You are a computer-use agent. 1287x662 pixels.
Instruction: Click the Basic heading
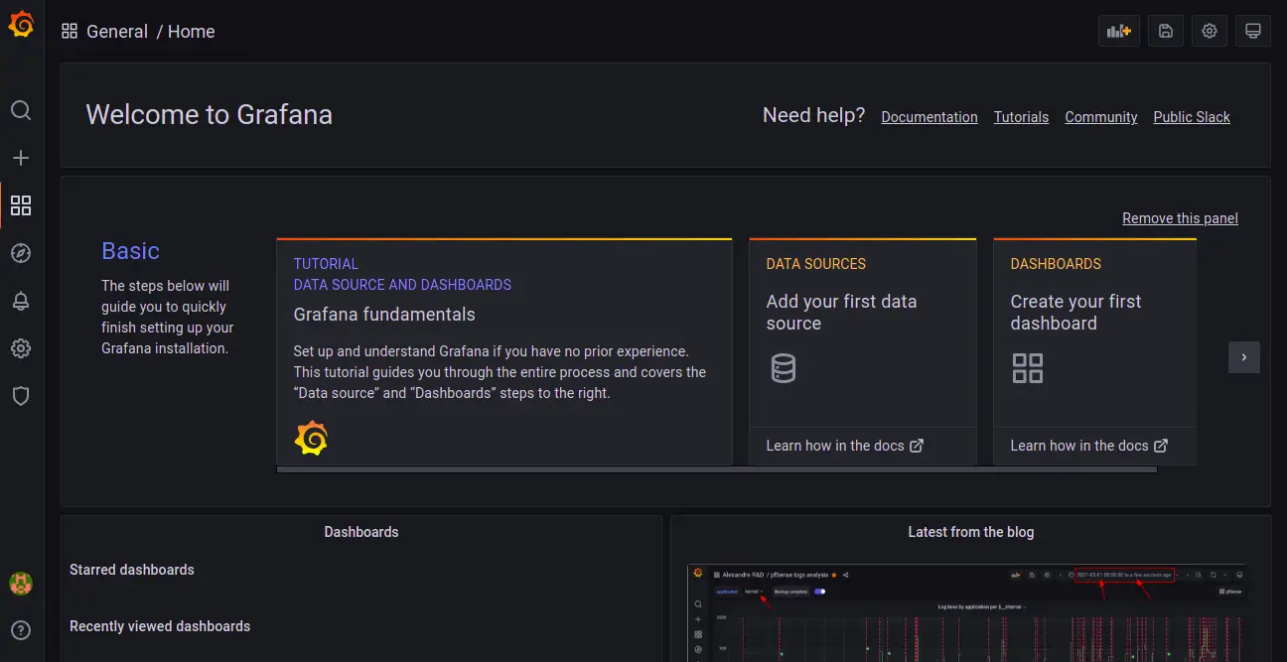[x=130, y=251]
